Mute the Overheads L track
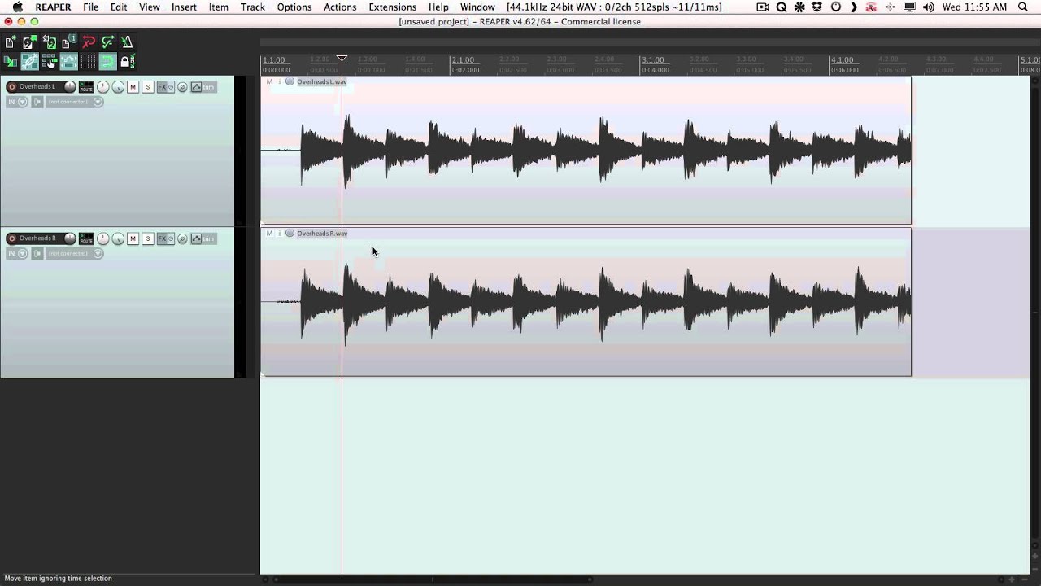The height and width of the screenshot is (586, 1041). (133, 87)
